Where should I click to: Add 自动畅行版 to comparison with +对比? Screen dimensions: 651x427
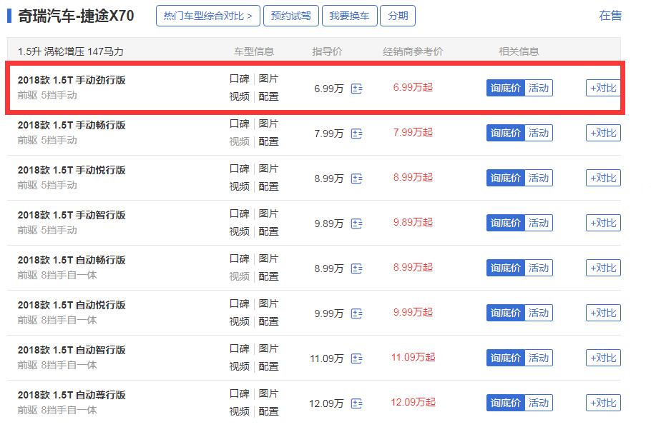click(603, 268)
